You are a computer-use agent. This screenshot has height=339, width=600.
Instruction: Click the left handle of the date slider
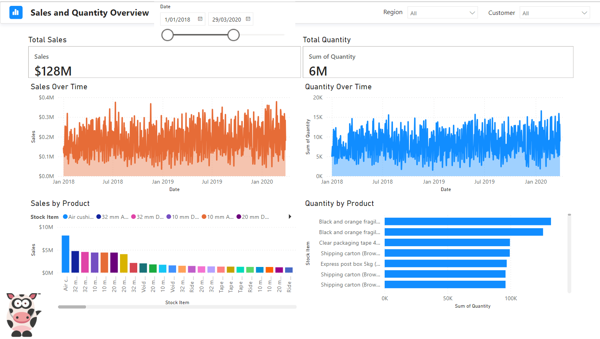tap(167, 35)
